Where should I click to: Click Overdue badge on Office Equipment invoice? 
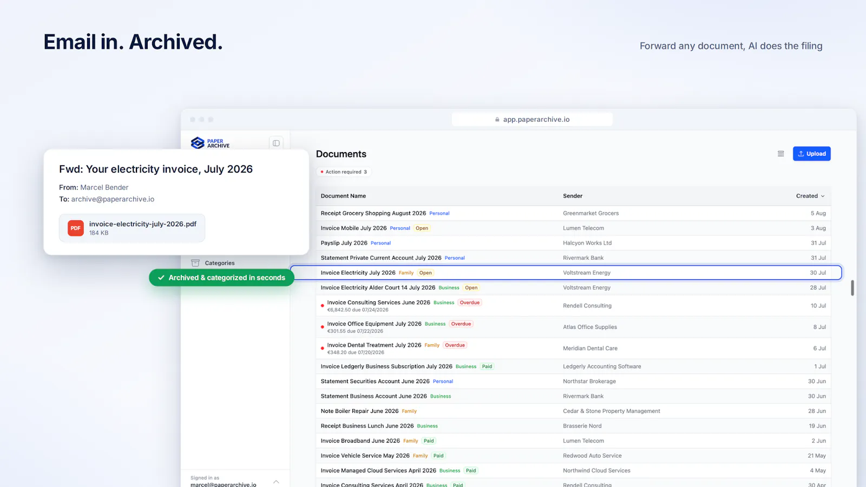tap(461, 324)
